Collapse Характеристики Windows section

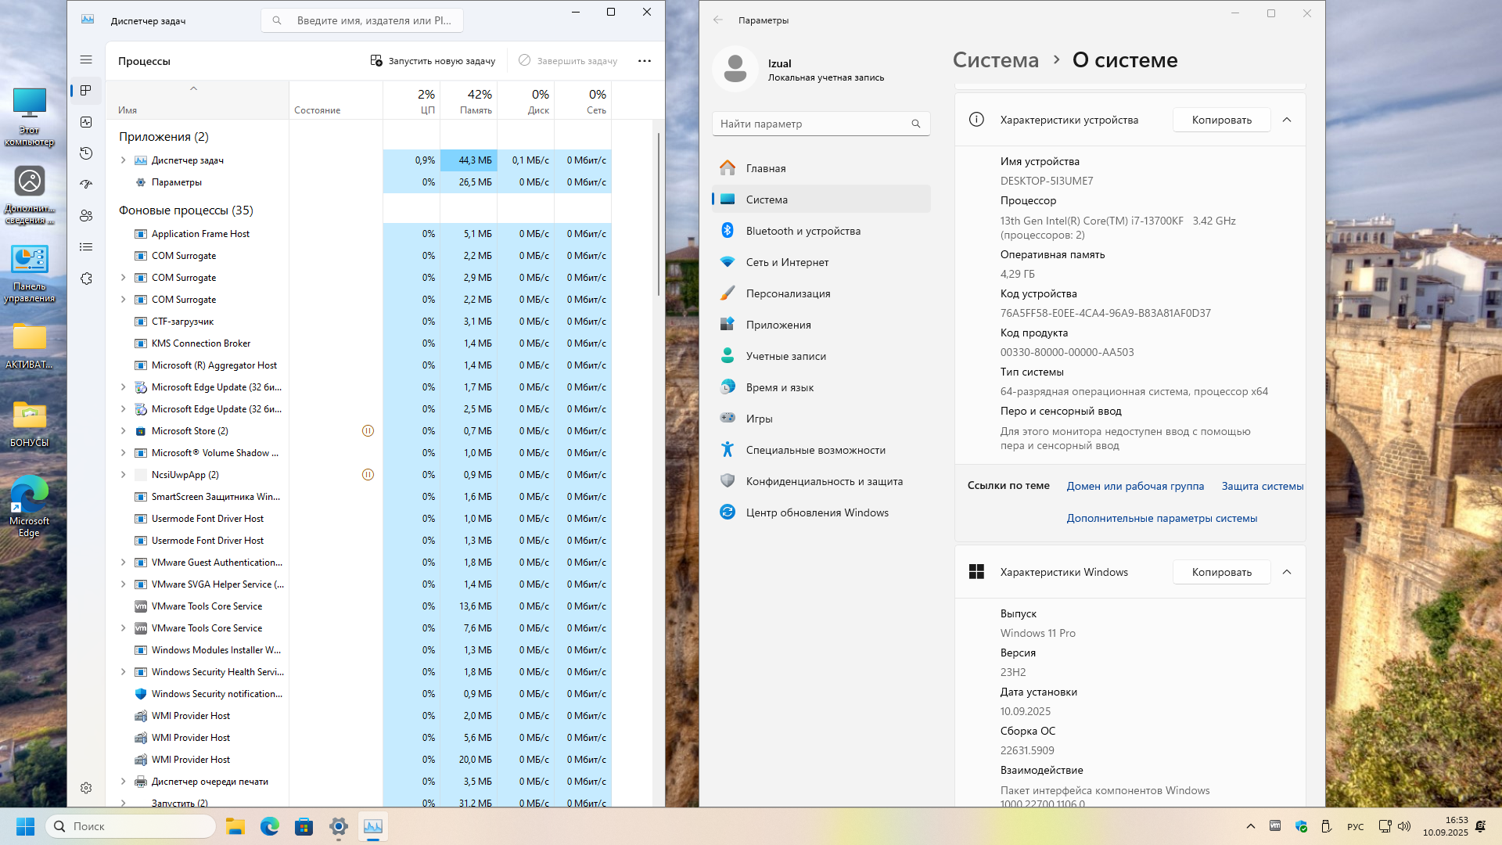1287,572
